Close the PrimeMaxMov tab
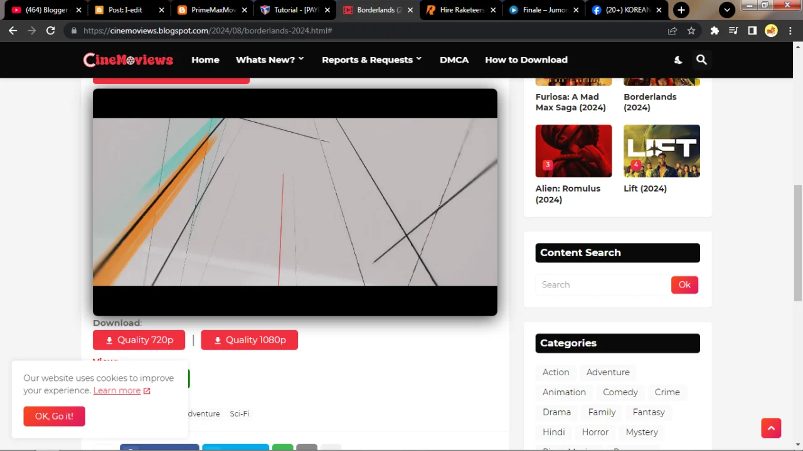803x451 pixels. (244, 10)
